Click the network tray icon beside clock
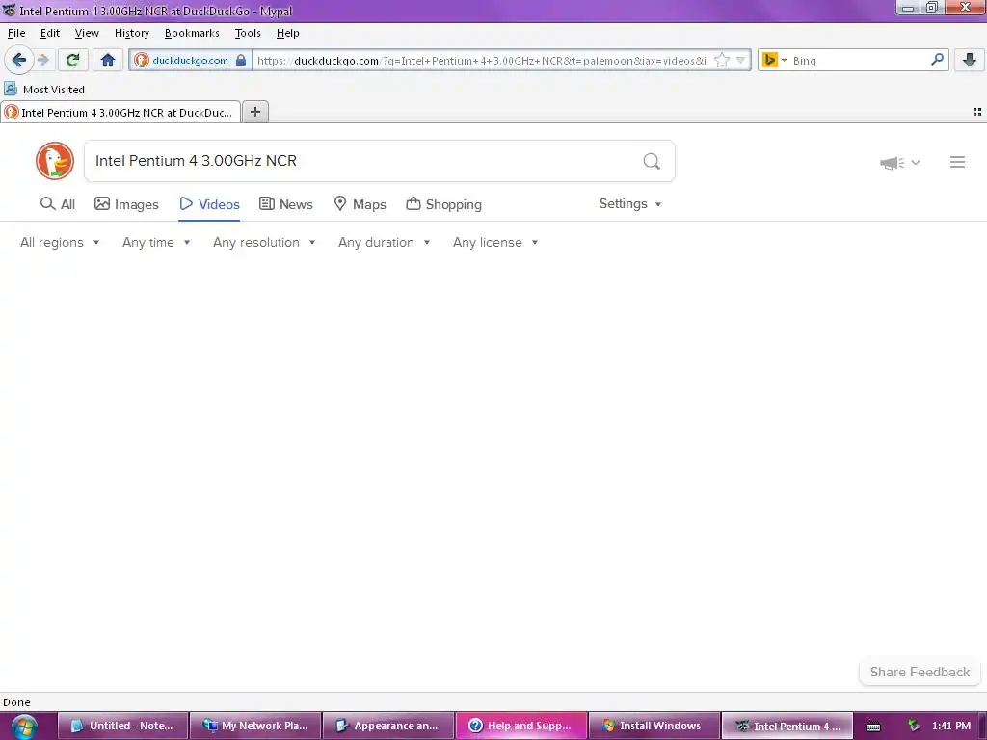 click(914, 726)
